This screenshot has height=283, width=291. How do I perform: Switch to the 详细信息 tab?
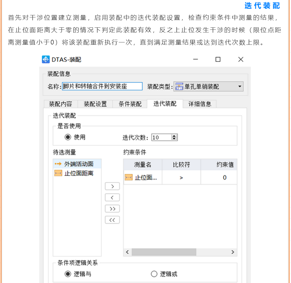tap(199, 104)
